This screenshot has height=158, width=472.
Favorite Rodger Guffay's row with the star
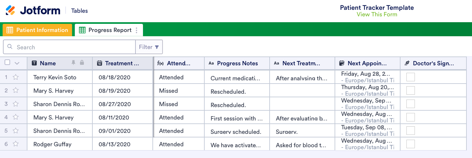(16, 144)
